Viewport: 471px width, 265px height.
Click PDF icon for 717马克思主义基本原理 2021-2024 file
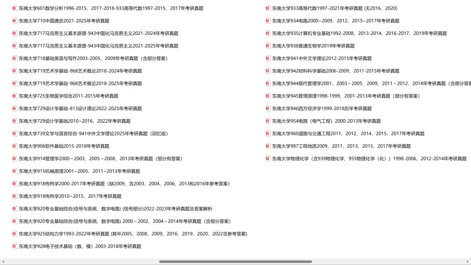(x=14, y=33)
